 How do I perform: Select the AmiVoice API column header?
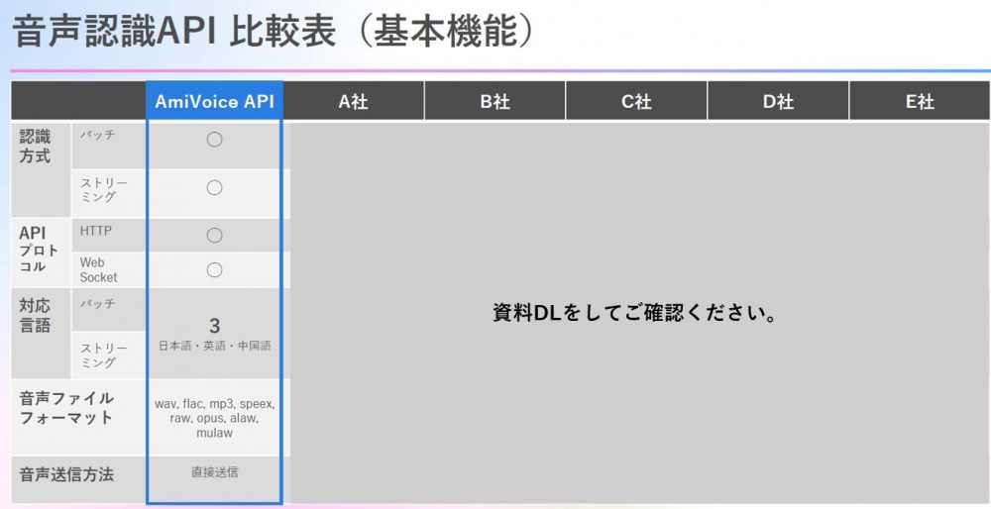tap(214, 102)
